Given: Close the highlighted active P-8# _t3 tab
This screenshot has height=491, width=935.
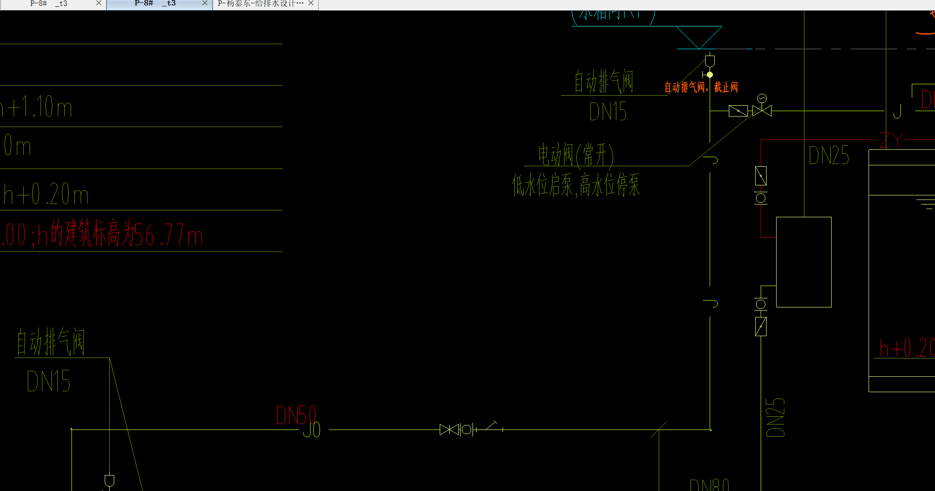Looking at the screenshot, I should click(205, 3).
